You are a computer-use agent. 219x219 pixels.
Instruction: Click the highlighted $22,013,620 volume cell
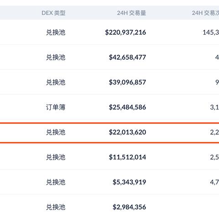pos(127,132)
